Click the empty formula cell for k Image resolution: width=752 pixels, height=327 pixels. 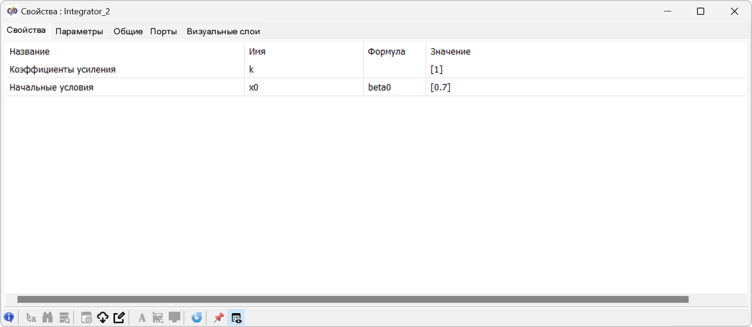[394, 69]
